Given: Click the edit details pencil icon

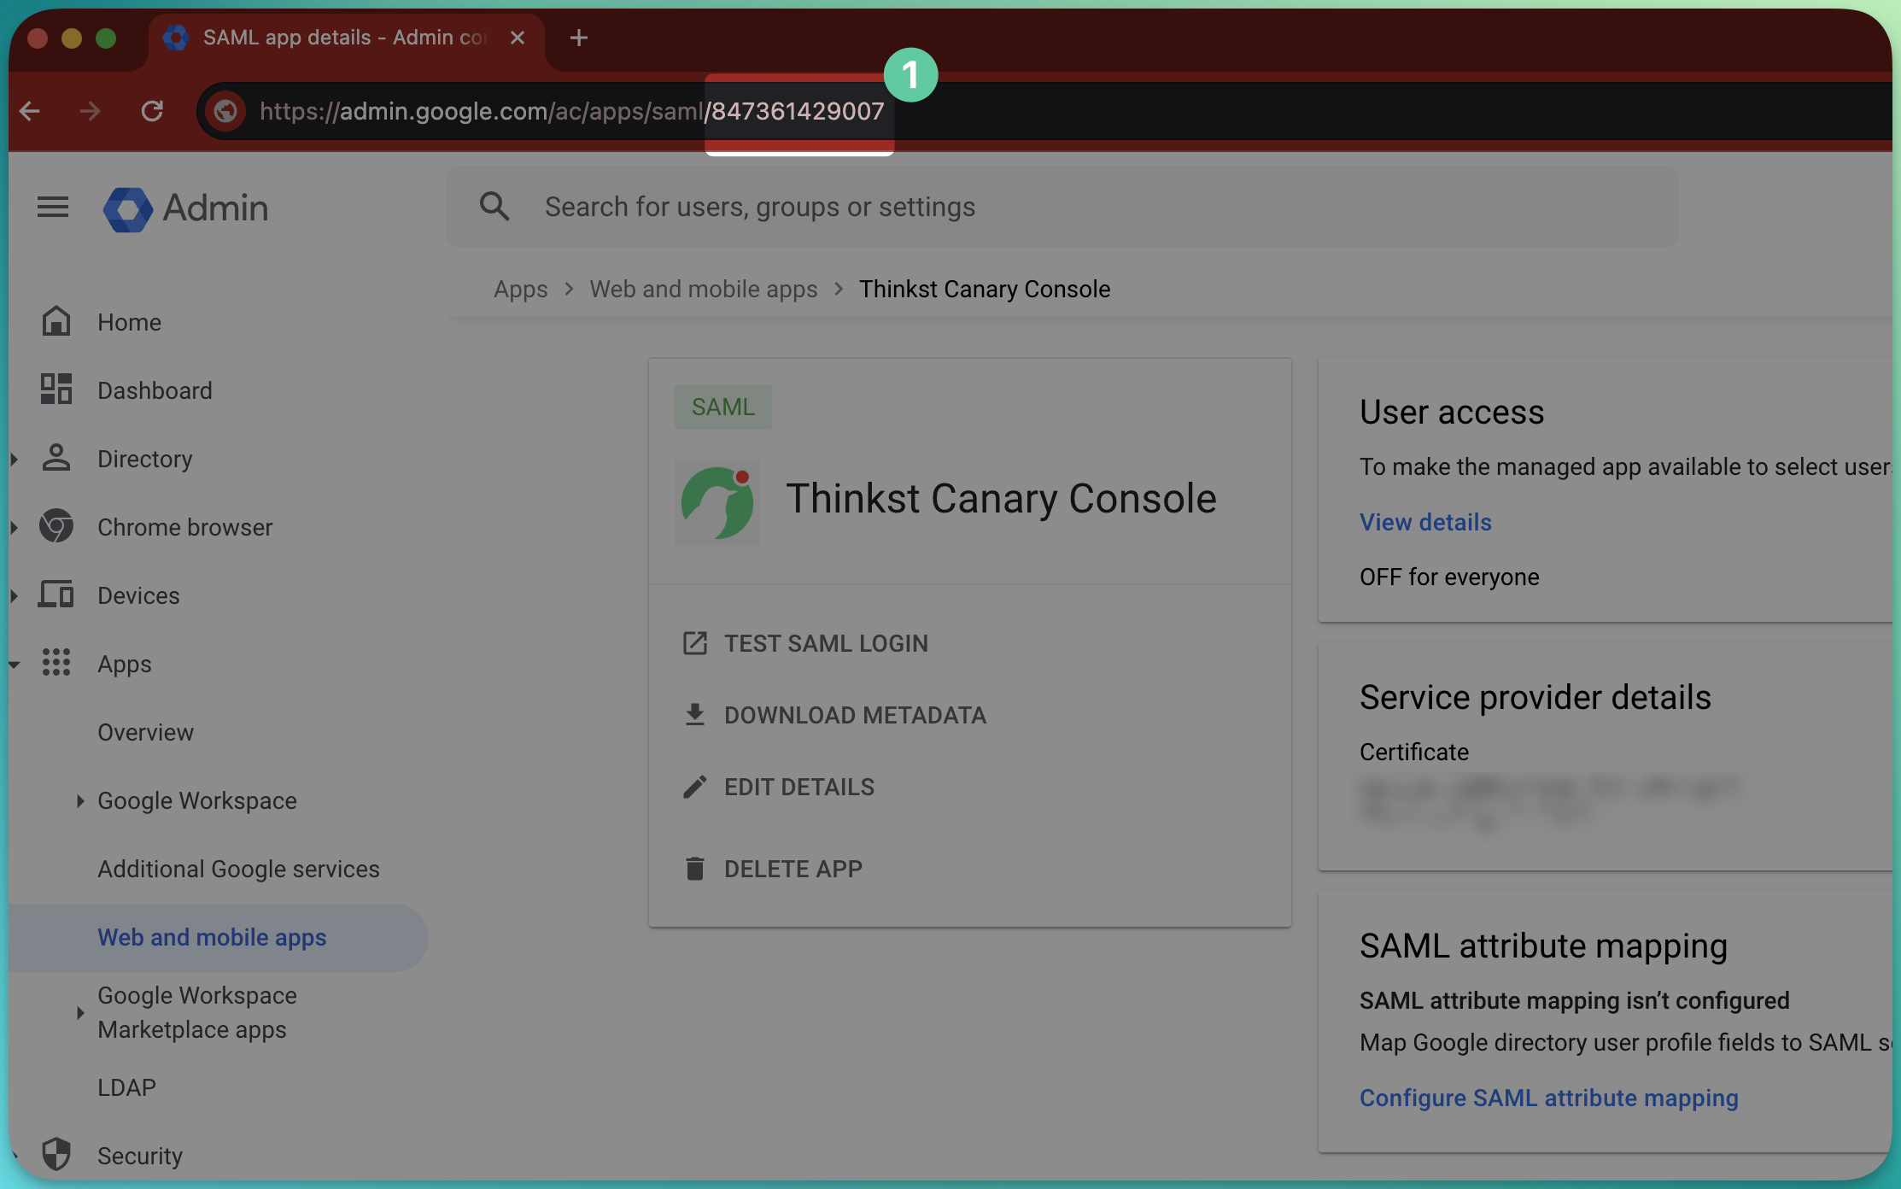Looking at the screenshot, I should [695, 787].
